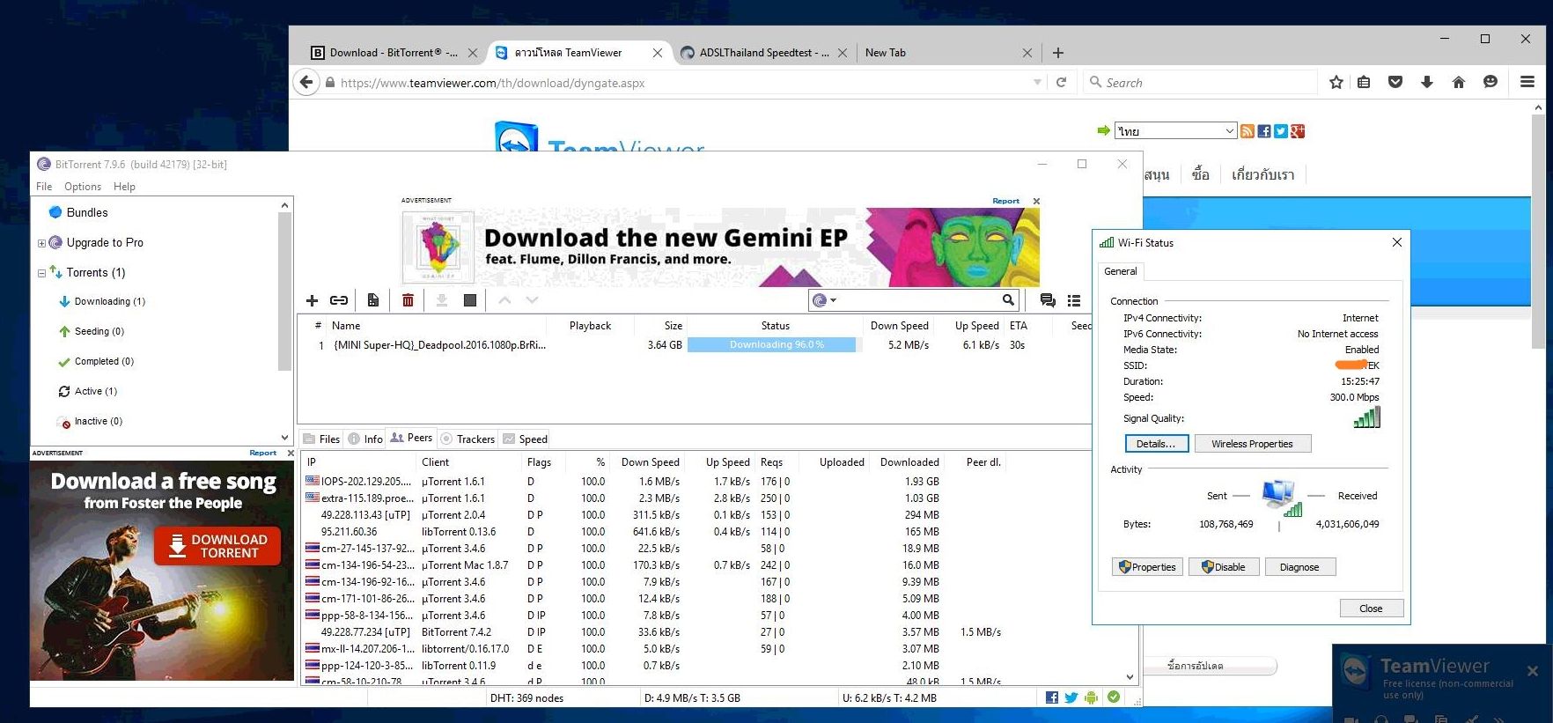This screenshot has height=723, width=1553.
Task: Switch to the Info tab
Action: click(365, 439)
